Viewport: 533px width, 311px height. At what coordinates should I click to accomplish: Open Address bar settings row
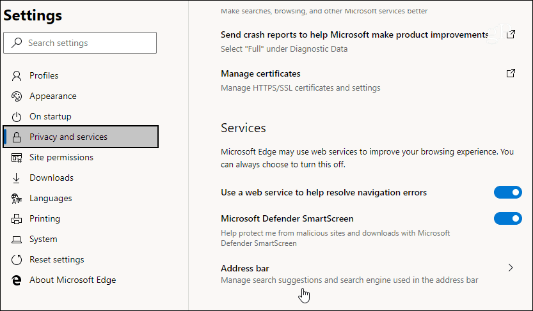click(368, 274)
